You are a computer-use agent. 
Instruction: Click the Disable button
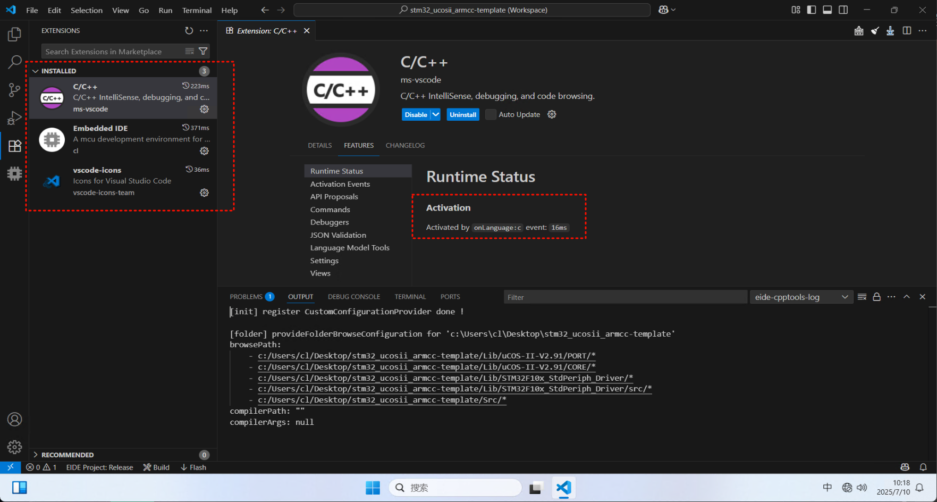point(416,114)
